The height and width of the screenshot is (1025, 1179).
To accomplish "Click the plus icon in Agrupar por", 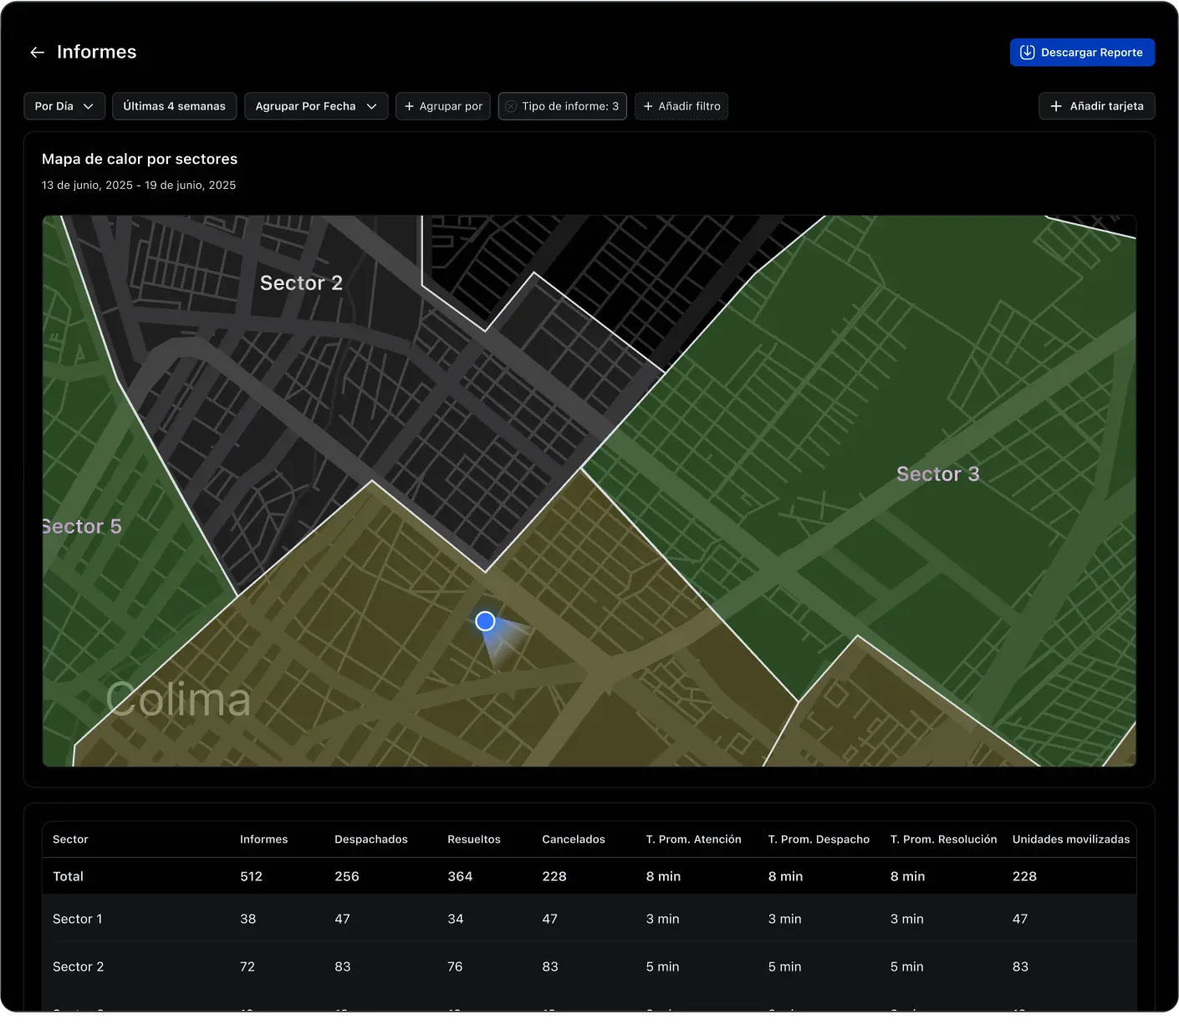I will click(x=409, y=106).
